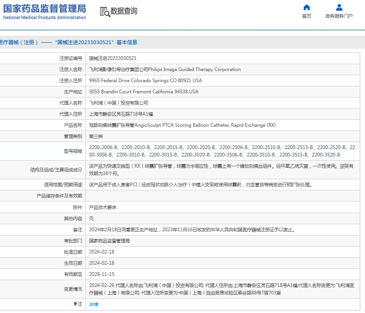Click the 政务服务门户 text link

point(339,16)
